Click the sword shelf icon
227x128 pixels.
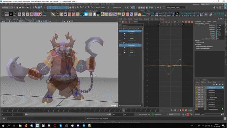coord(53,14)
